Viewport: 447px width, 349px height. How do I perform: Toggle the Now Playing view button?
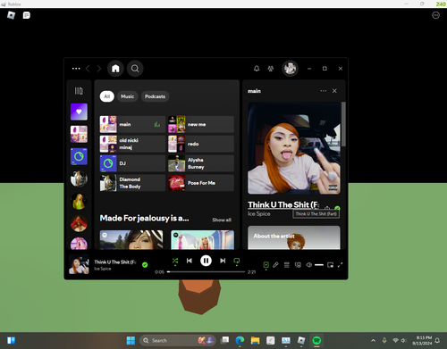pos(266,264)
